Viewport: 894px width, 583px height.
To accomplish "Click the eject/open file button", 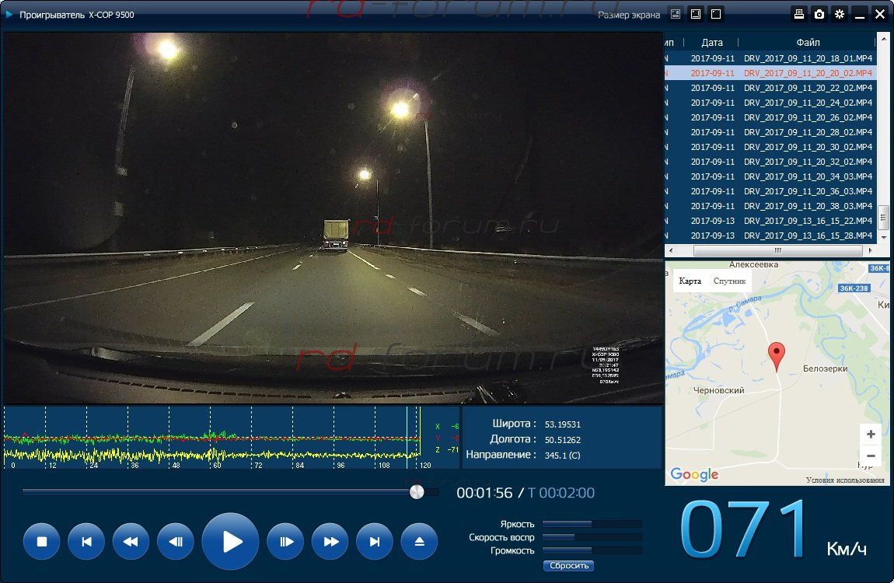I will tap(420, 542).
